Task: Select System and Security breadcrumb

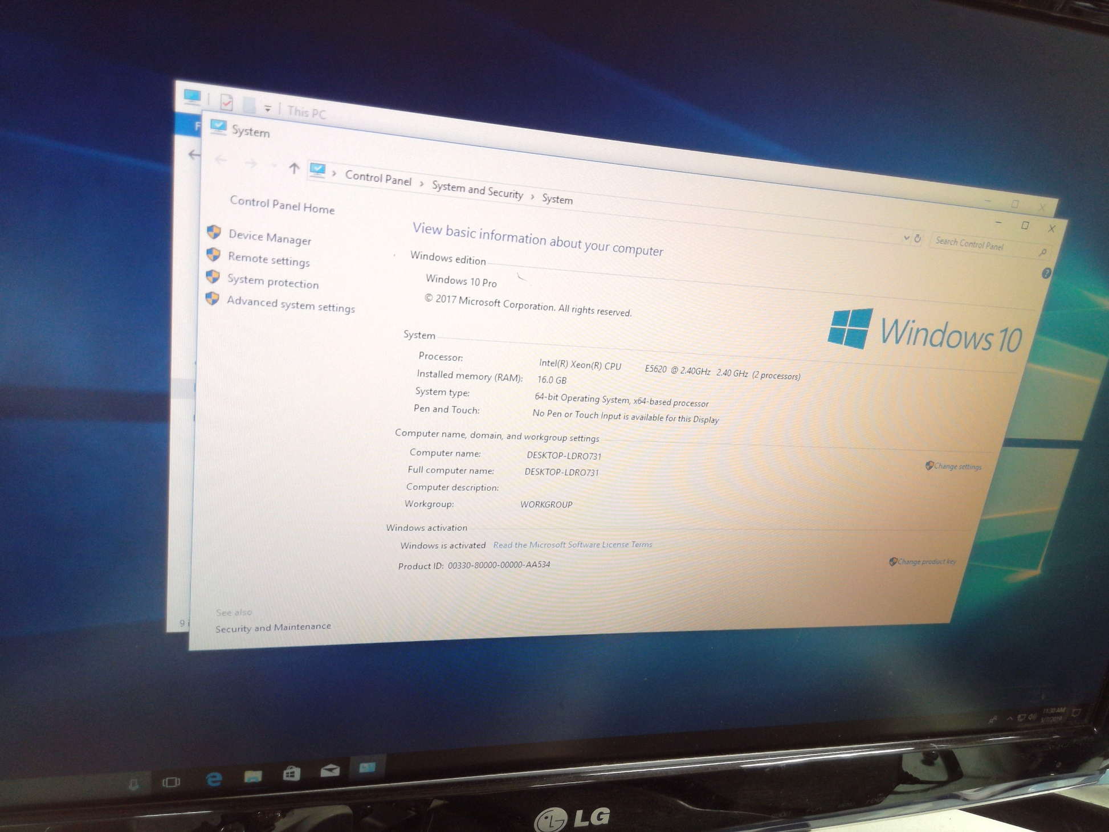Action: pyautogui.click(x=477, y=190)
